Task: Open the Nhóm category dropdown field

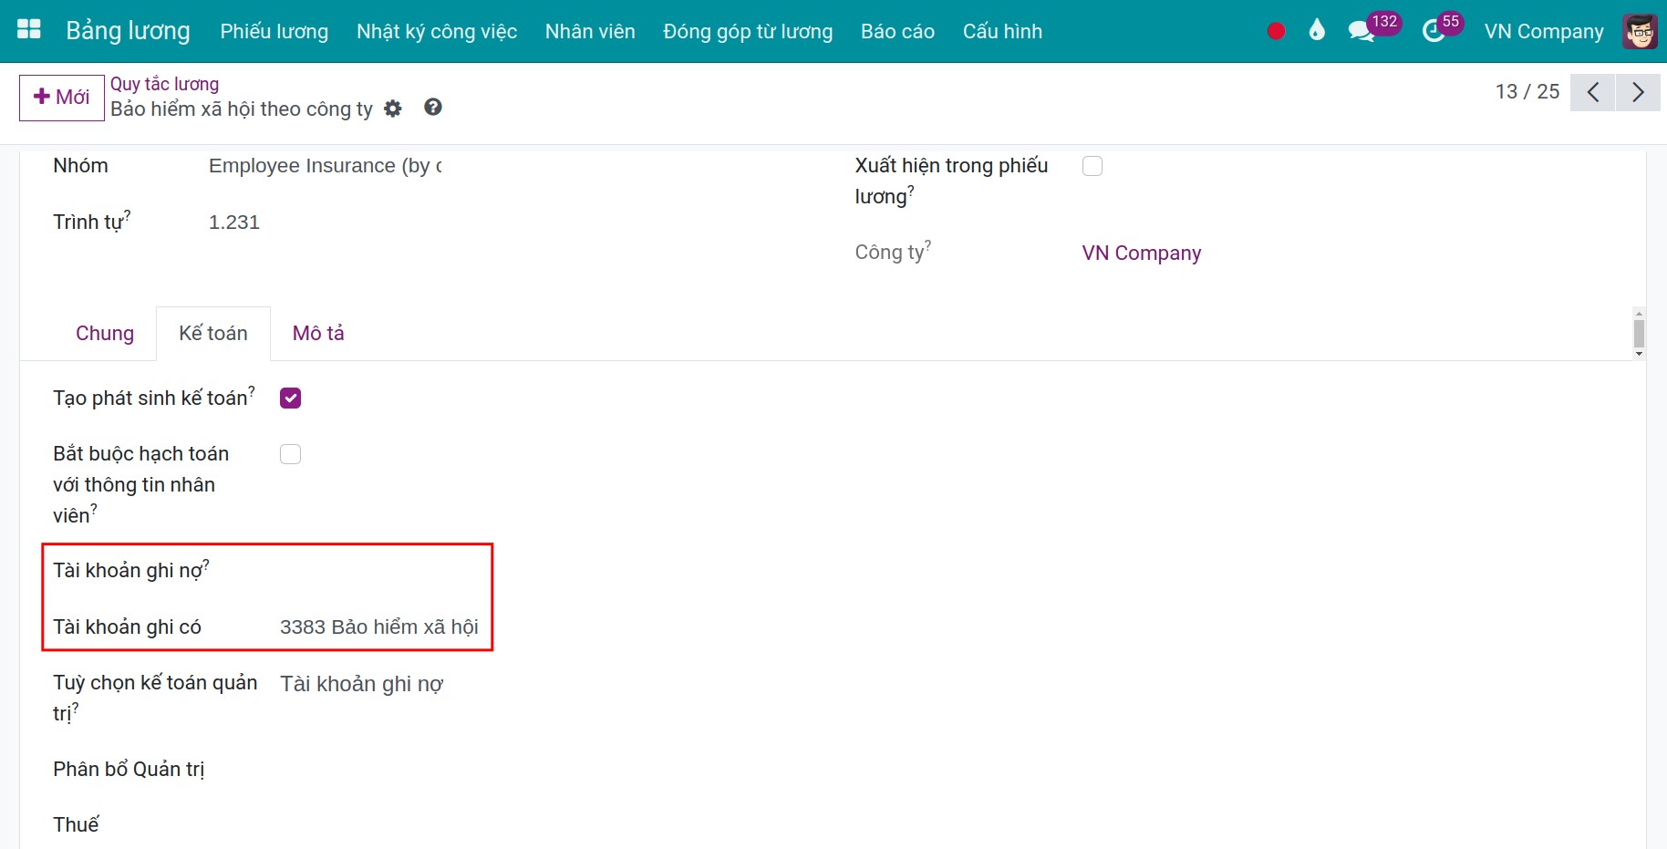Action: pyautogui.click(x=326, y=166)
